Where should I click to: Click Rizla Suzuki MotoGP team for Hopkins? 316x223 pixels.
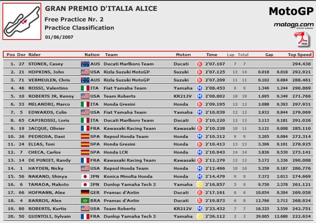click(x=127, y=72)
